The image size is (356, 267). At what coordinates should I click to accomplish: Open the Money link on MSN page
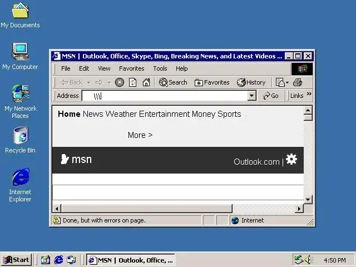[x=204, y=114]
